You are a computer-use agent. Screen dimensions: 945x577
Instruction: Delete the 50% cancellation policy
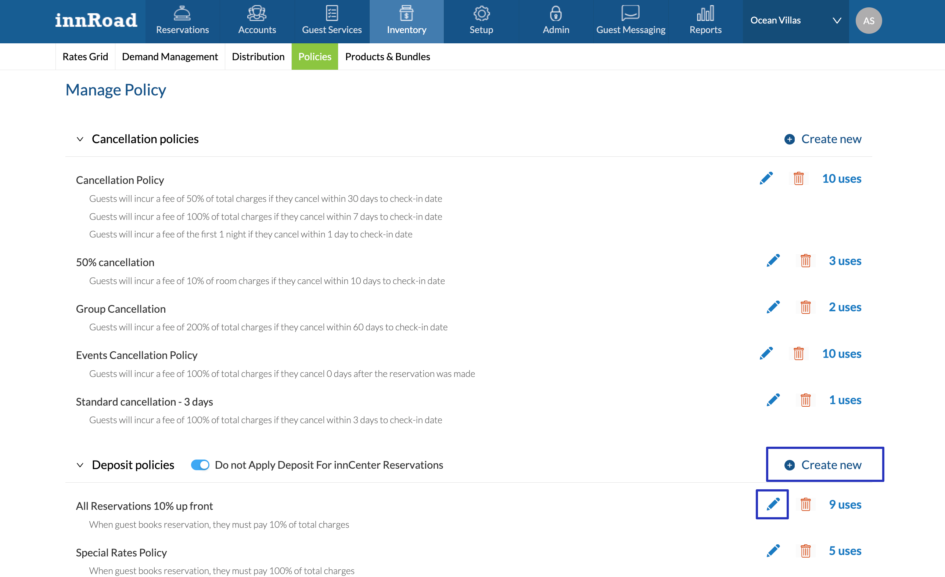pos(805,261)
